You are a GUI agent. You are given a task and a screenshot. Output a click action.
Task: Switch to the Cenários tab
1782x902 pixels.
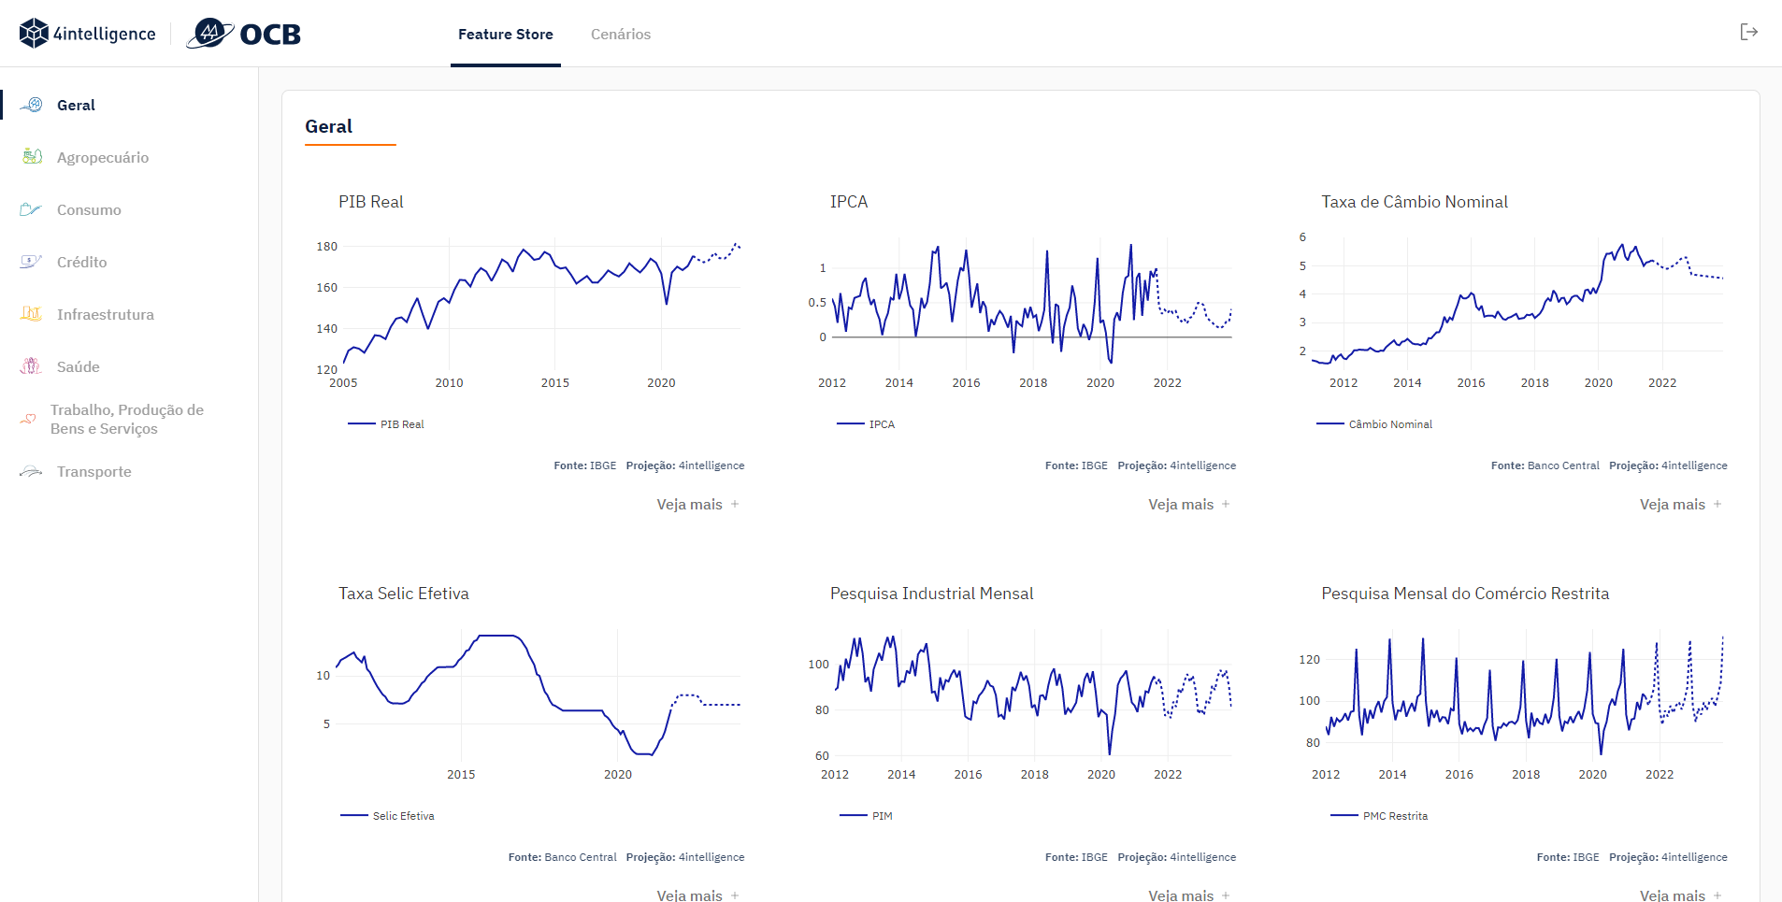[621, 34]
